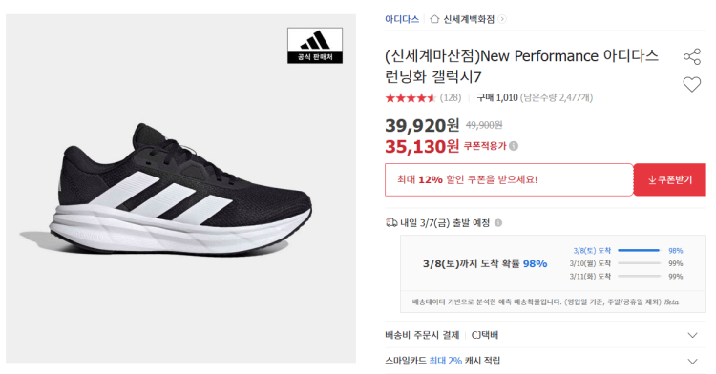Open the 아디다스 brand link

(x=402, y=19)
